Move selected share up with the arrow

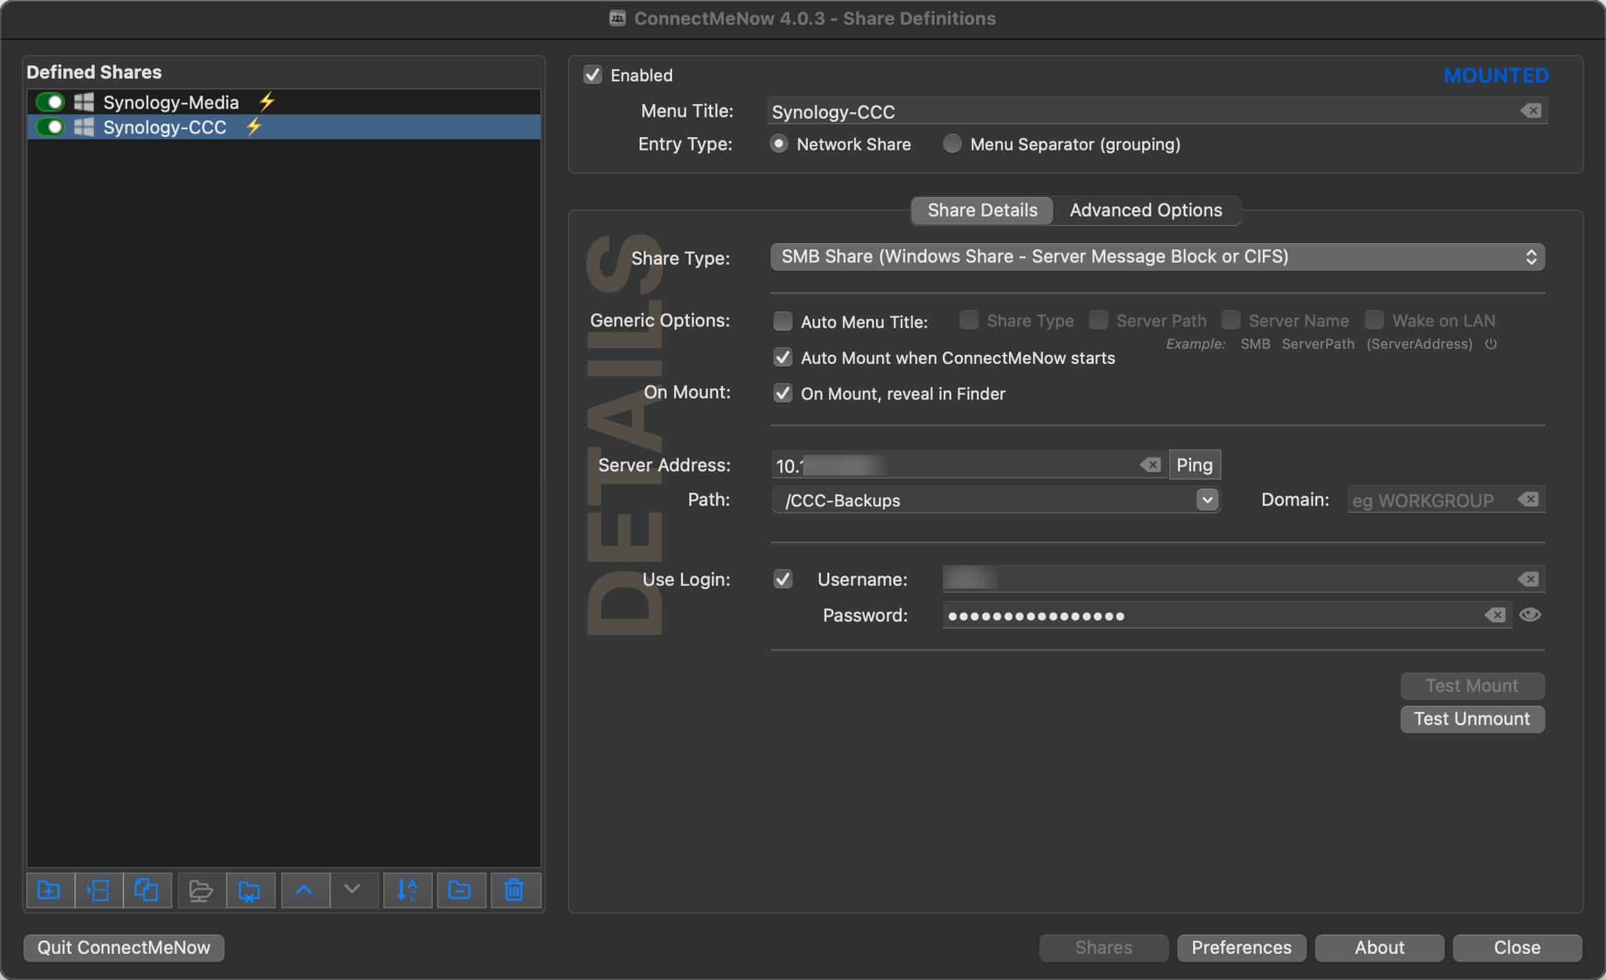pyautogui.click(x=304, y=890)
